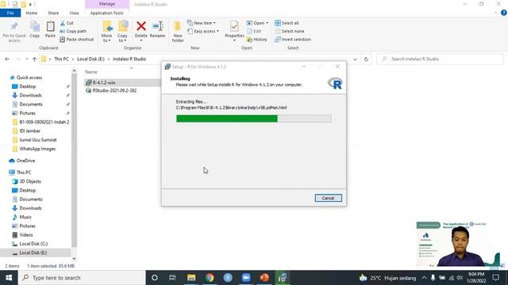Open the notification center icon
This screenshot has height=285, width=508.
(x=496, y=278)
